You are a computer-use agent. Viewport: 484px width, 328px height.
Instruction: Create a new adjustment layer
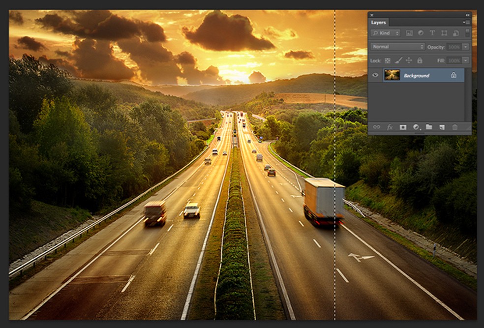416,127
